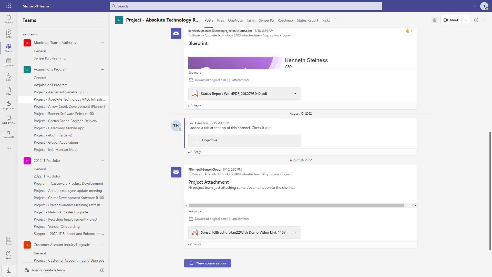Select Project - Cassowary Mobile App channel

pos(59,128)
